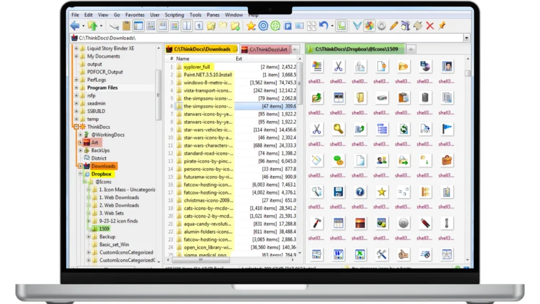Screen dimensions: 540x304
Task: Click the orange pushpin toolbar icon
Action: coord(442,26)
